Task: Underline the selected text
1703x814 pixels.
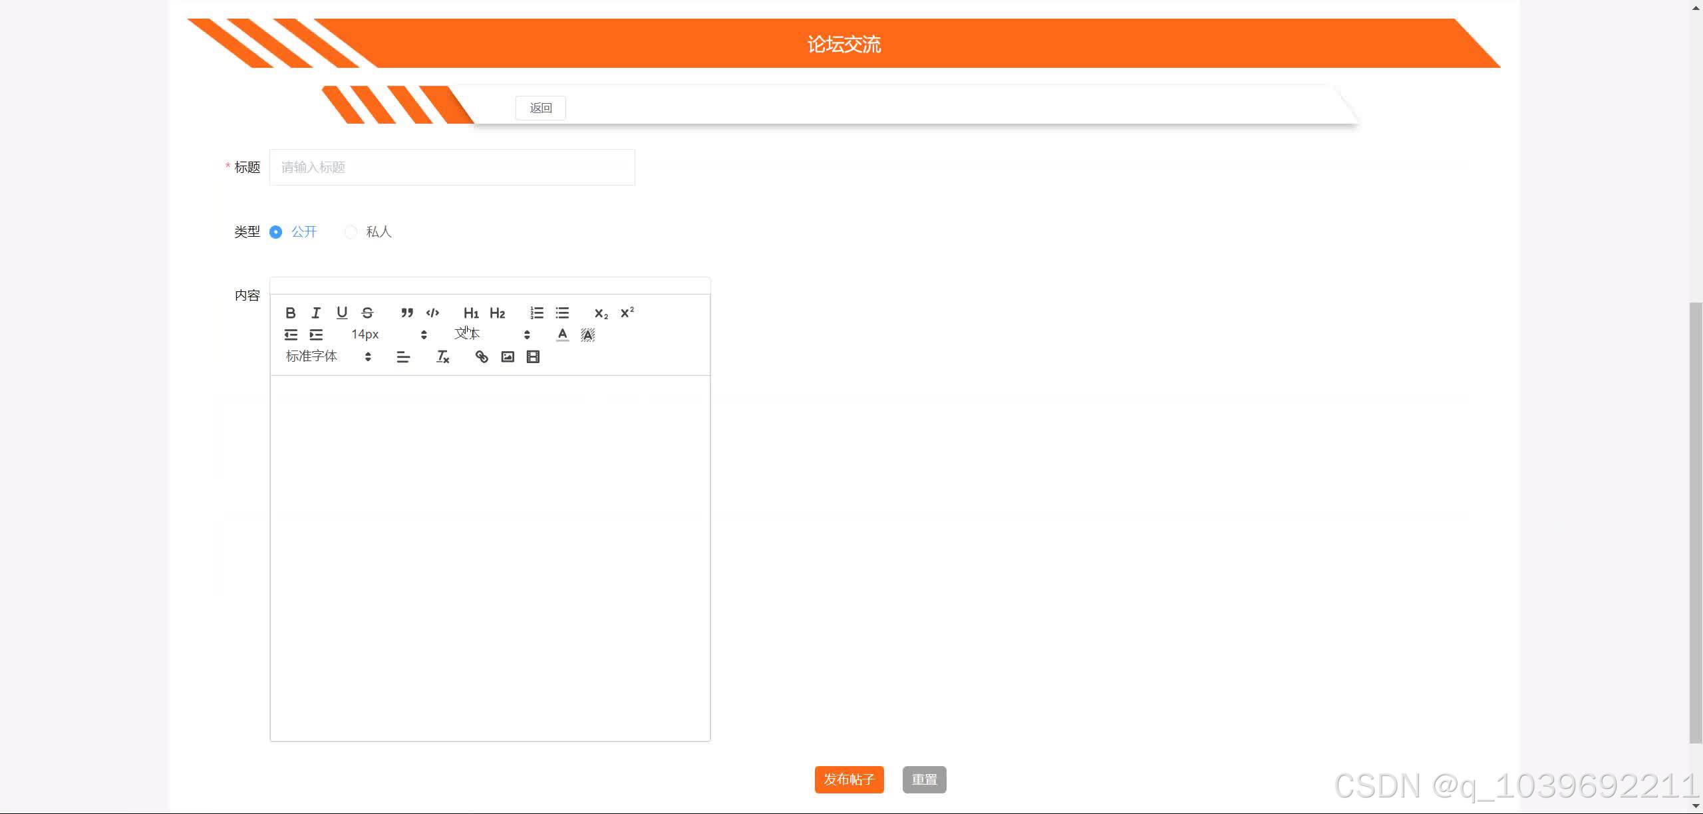Action: tap(342, 313)
